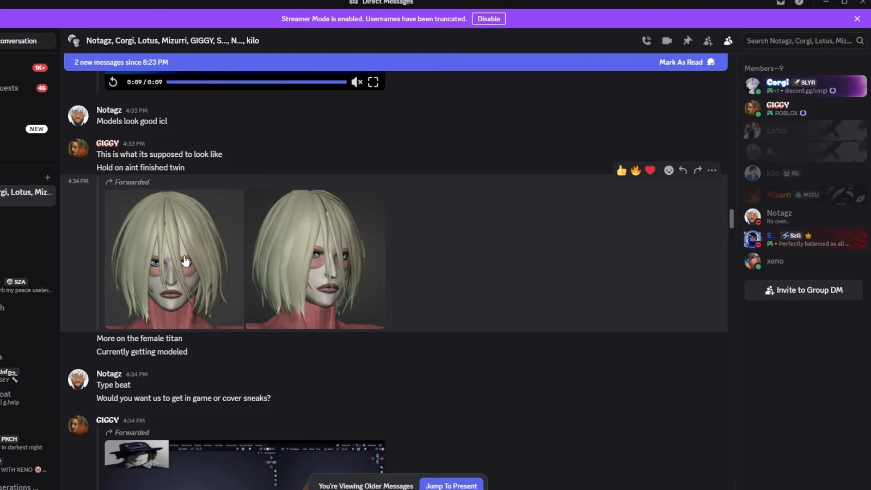Open the PKCH tagged DM in sidebar

point(27,443)
